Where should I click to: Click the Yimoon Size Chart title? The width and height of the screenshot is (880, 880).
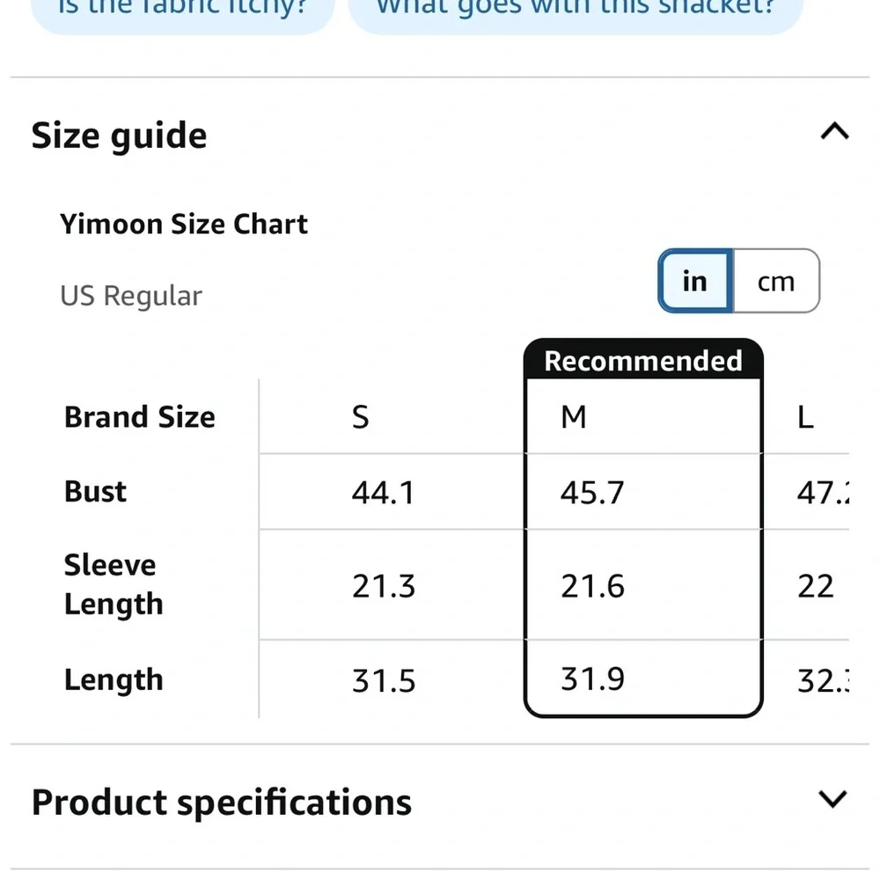(184, 224)
